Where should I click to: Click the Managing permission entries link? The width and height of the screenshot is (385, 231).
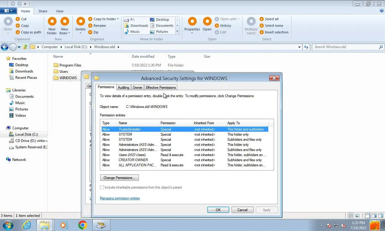[120, 198]
